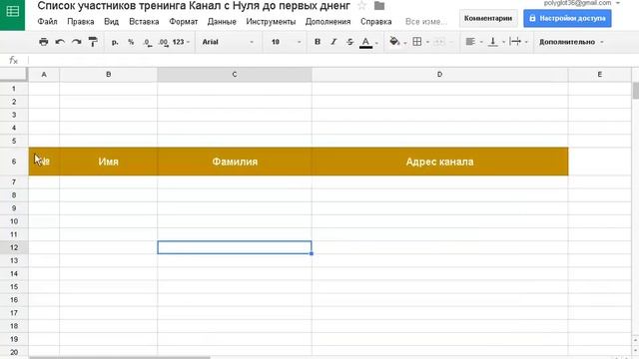Open the 123 number formats dropdown
The width and height of the screenshot is (639, 359).
pyautogui.click(x=181, y=42)
